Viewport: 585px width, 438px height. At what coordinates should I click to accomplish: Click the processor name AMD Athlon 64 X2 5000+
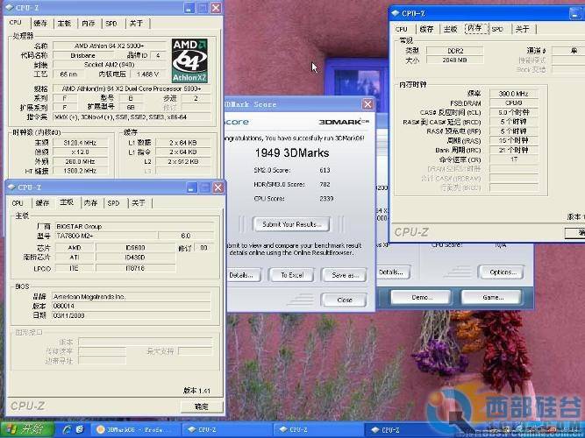[109, 46]
